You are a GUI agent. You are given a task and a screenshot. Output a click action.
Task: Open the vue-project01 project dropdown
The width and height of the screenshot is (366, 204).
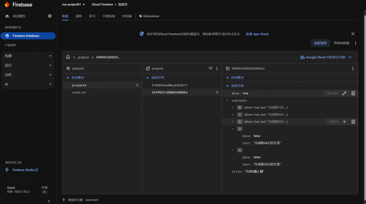tap(73, 4)
